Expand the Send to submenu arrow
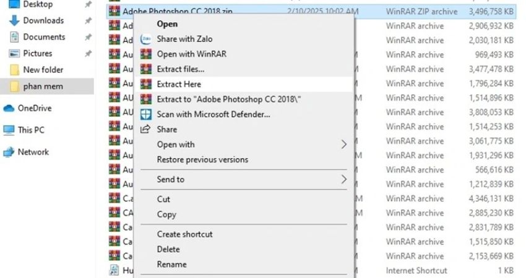Viewport: 526px width, 278px height. pos(344,179)
